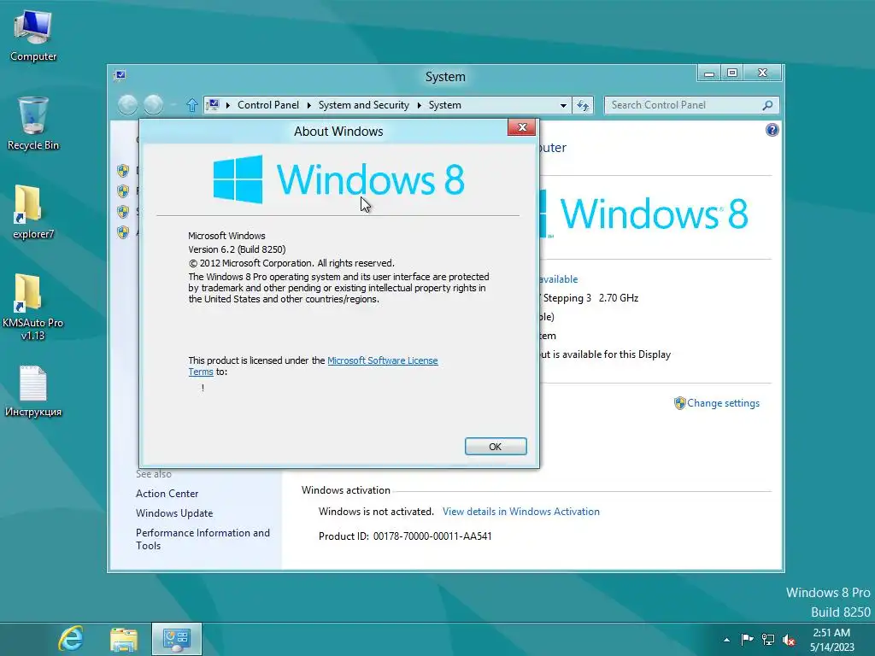Click the third shield icon in sidebar
This screenshot has height=656, width=875.
pos(123,212)
